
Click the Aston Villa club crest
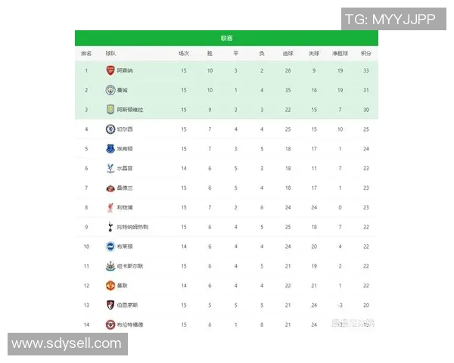coord(110,110)
